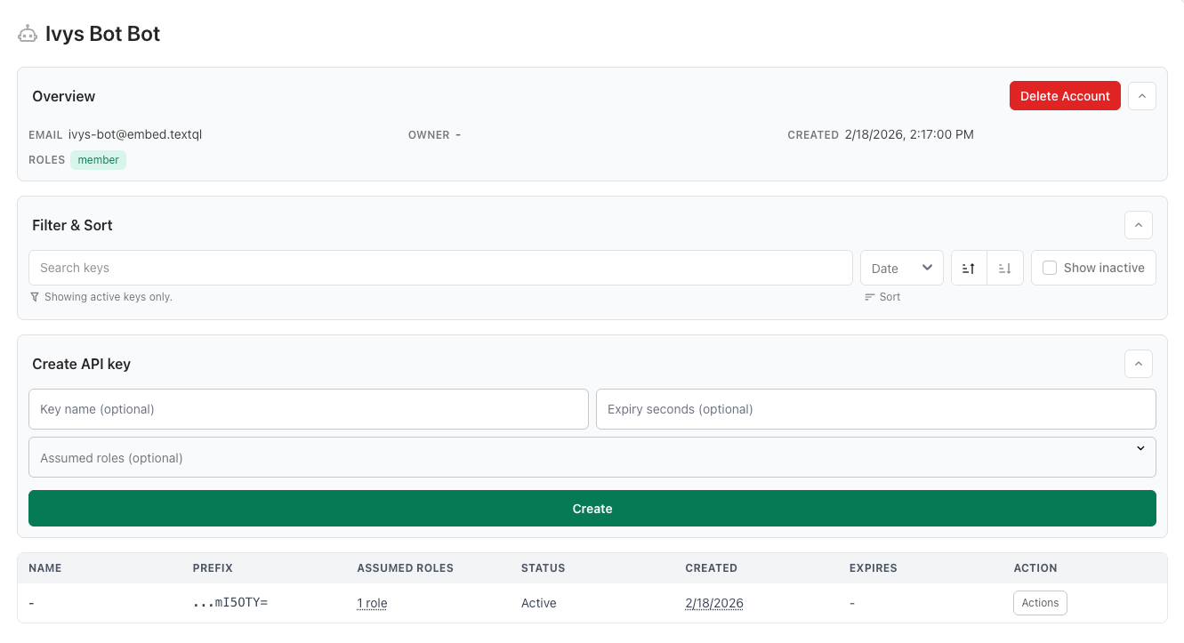The height and width of the screenshot is (643, 1184).
Task: Open Actions for key ...mI50TY=
Action: [1040, 603]
